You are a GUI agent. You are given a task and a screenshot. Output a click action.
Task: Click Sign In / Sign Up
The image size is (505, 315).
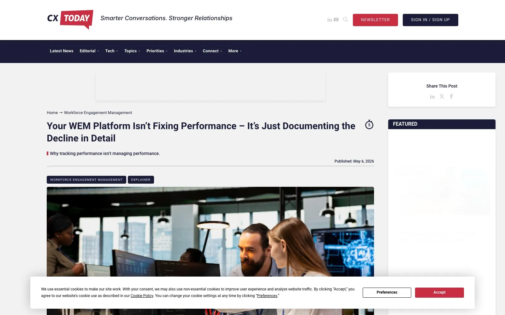pyautogui.click(x=430, y=20)
